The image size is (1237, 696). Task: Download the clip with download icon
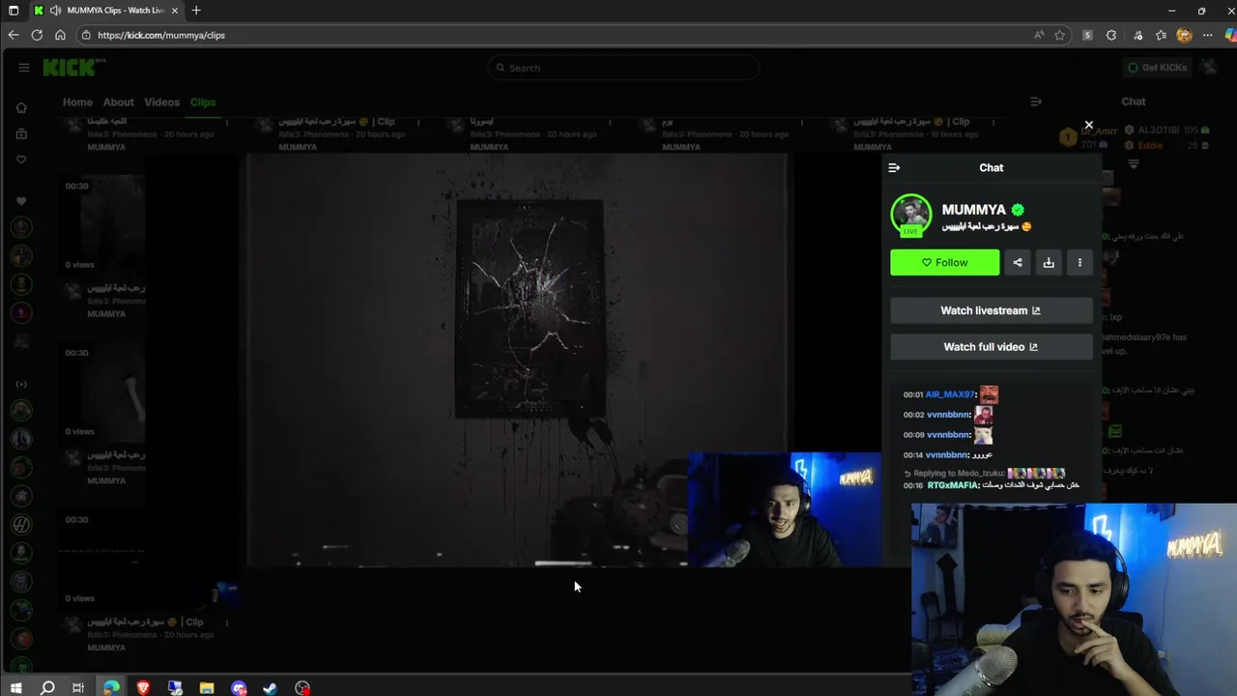pyautogui.click(x=1049, y=262)
